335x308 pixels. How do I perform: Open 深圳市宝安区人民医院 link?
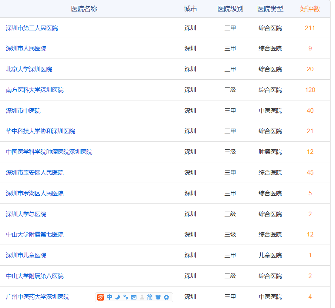pyautogui.click(x=35, y=173)
